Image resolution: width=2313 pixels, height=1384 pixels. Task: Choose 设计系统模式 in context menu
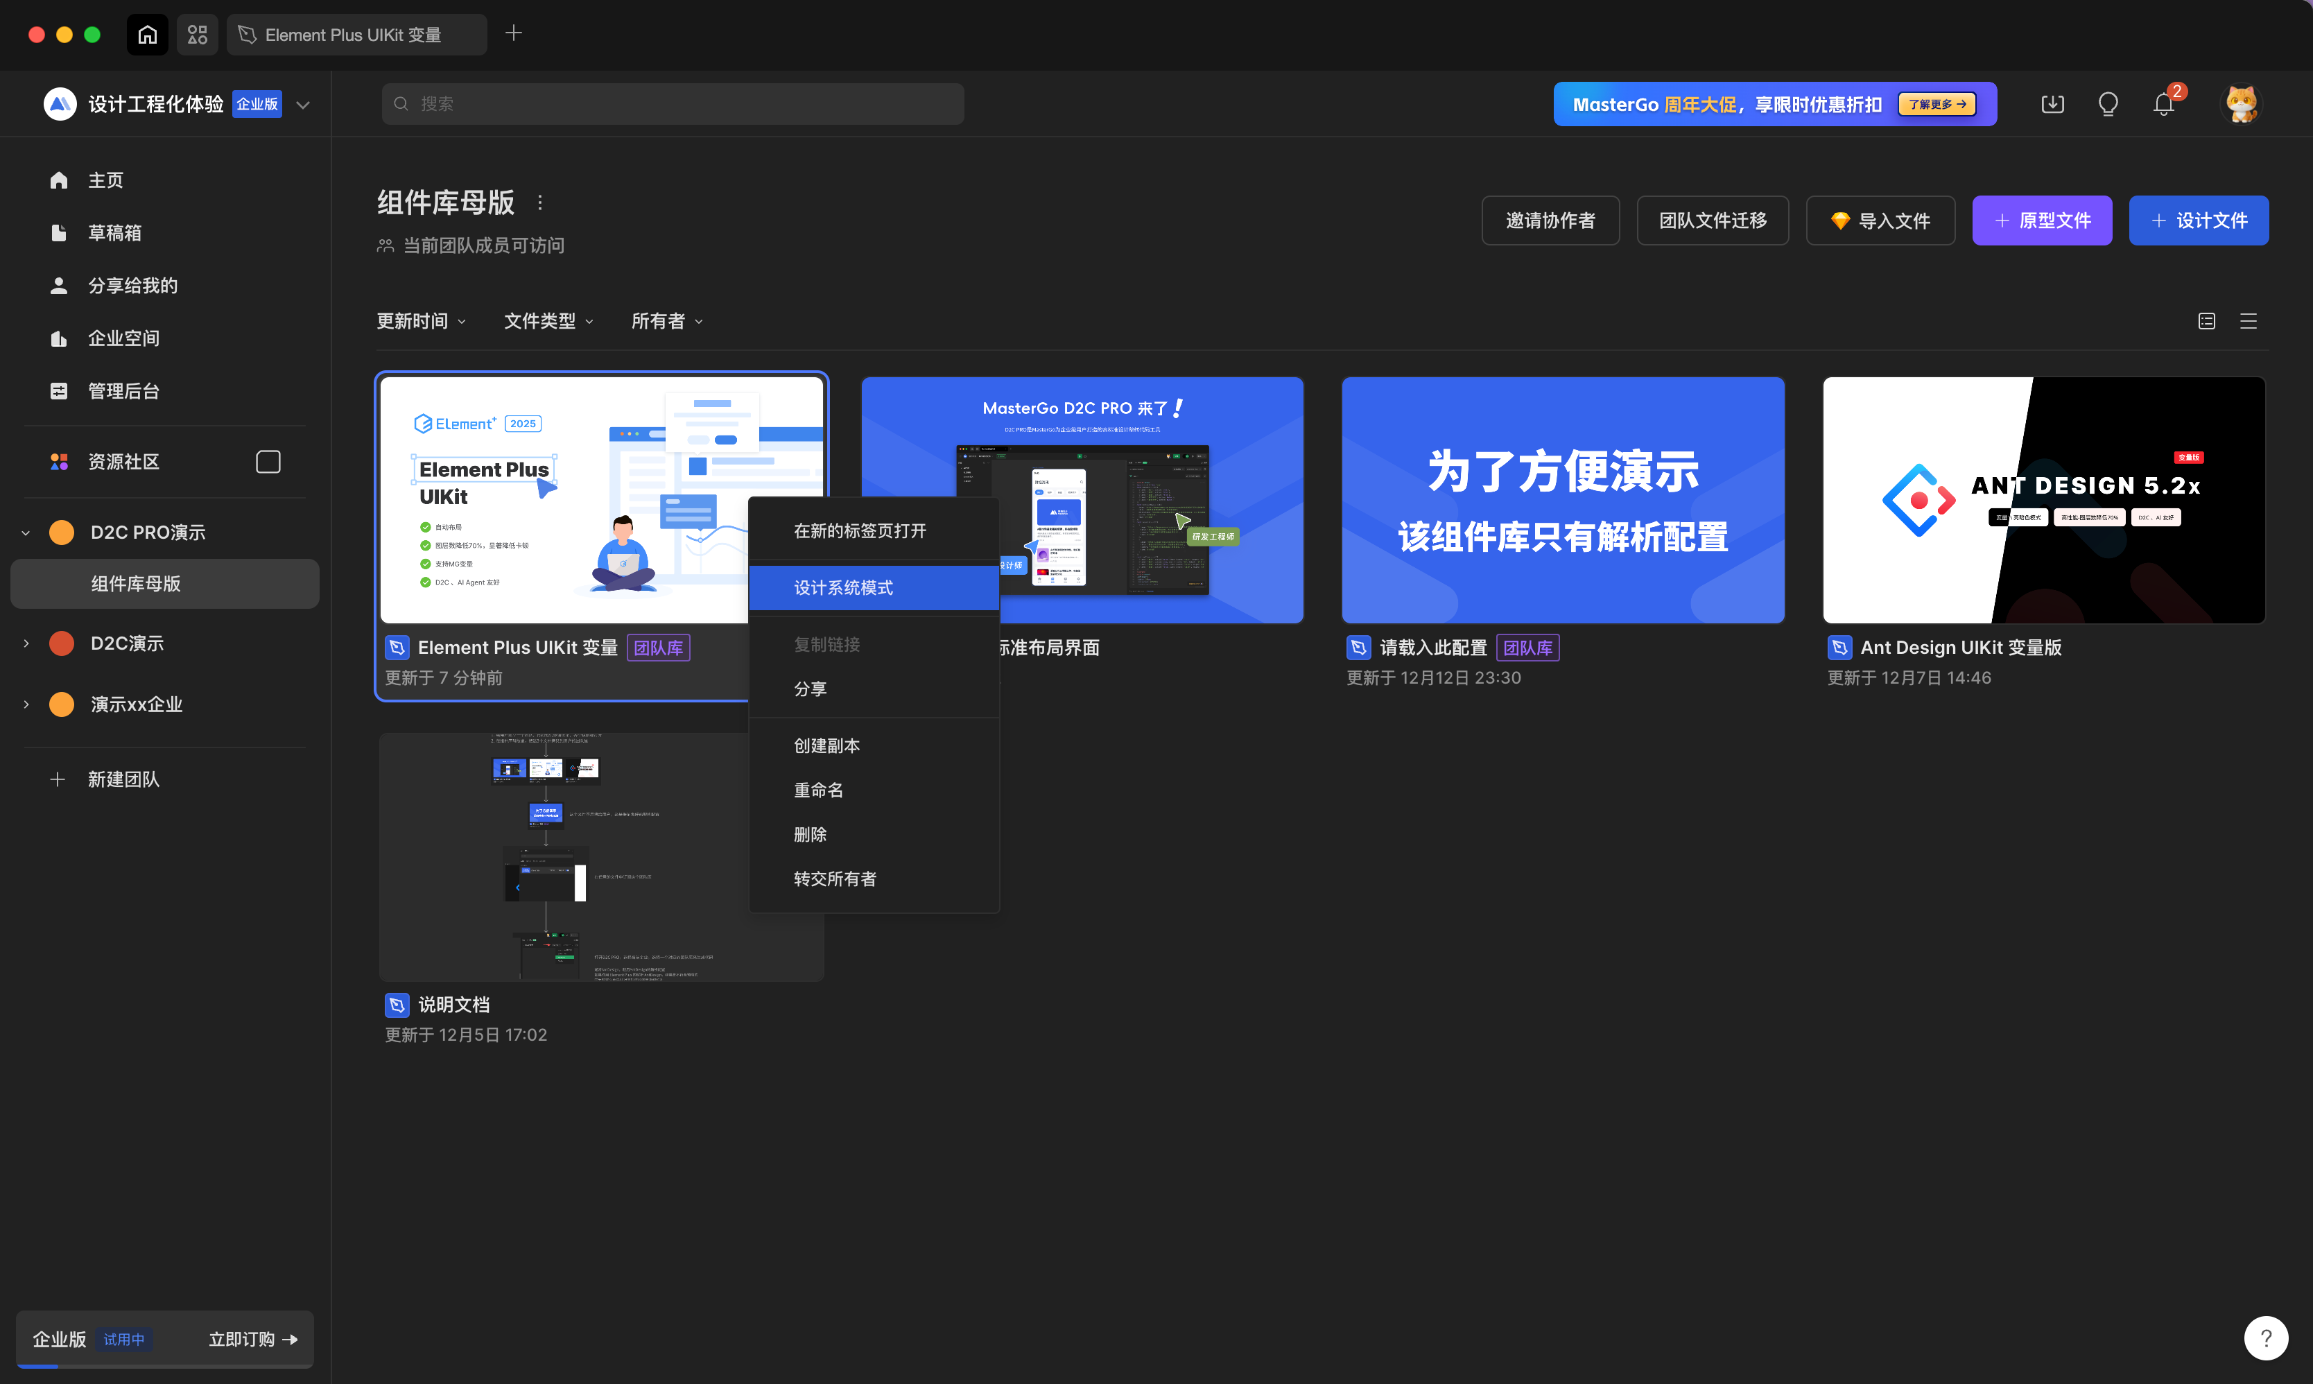874,587
